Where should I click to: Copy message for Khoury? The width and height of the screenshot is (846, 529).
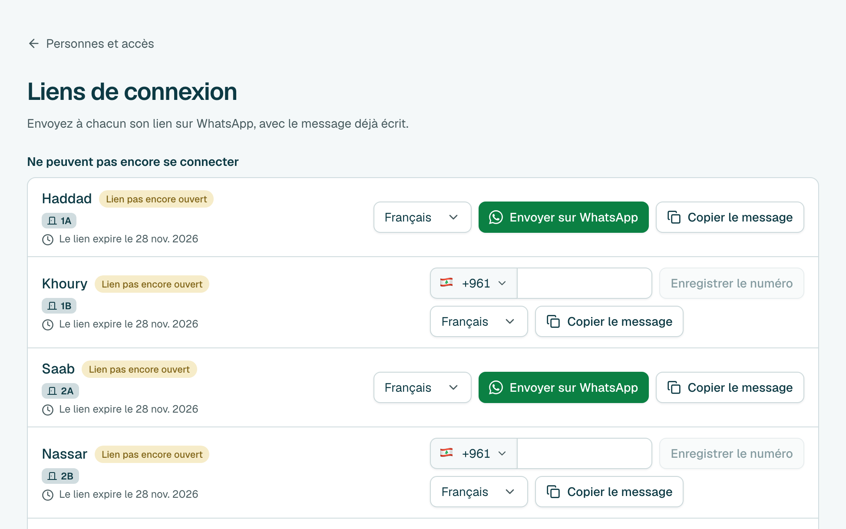(x=609, y=321)
